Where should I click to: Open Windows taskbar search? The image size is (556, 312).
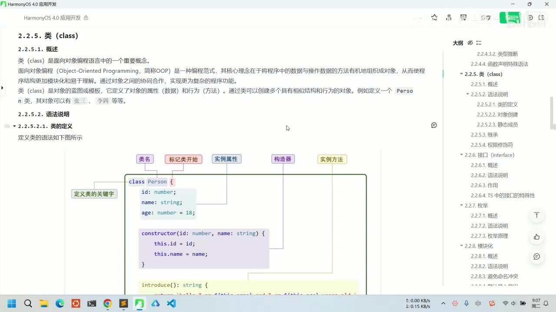(x=28, y=303)
